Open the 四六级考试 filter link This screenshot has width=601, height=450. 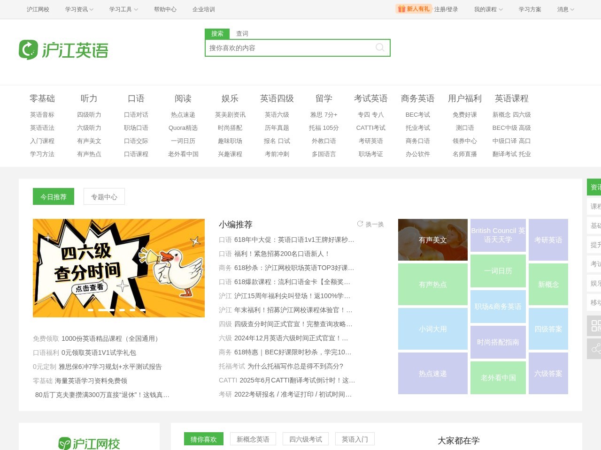coord(305,439)
